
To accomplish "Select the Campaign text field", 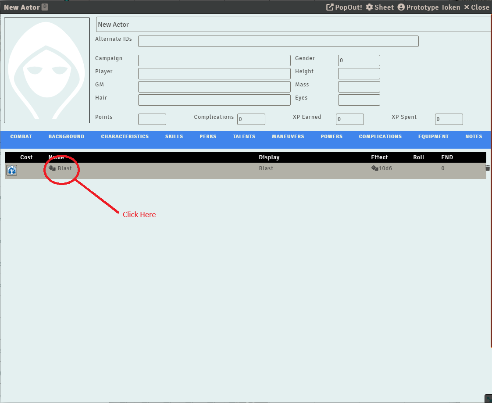I will click(214, 61).
